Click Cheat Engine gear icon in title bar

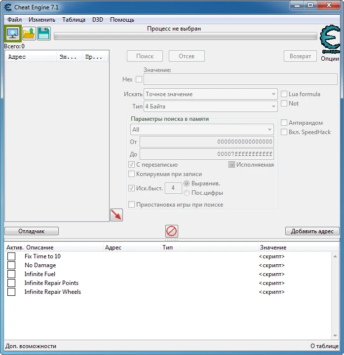[x=8, y=7]
